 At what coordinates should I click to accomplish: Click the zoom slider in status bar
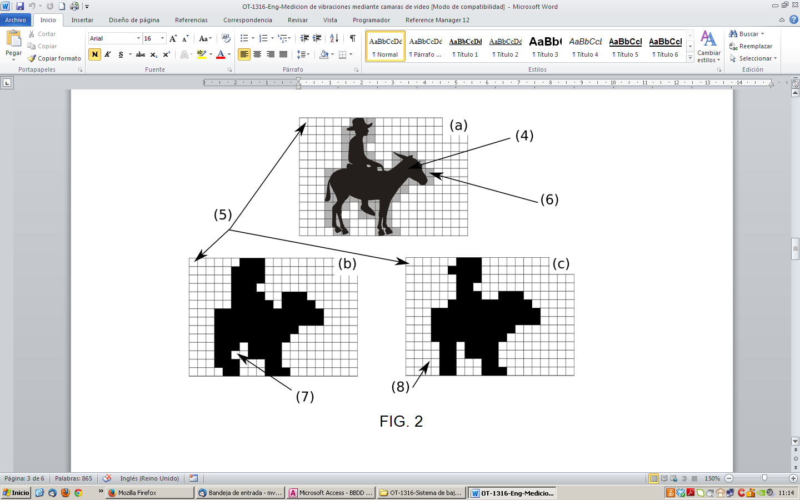pos(764,478)
